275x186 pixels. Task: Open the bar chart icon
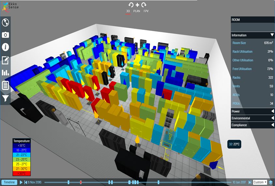[6, 73]
